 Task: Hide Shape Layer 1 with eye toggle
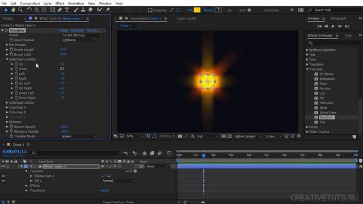tap(3, 166)
